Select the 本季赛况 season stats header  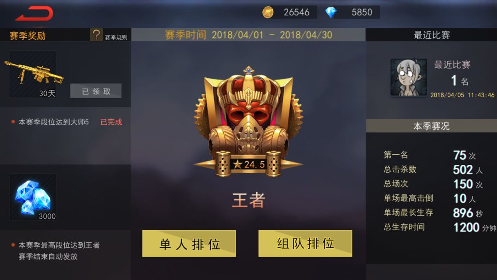click(432, 126)
